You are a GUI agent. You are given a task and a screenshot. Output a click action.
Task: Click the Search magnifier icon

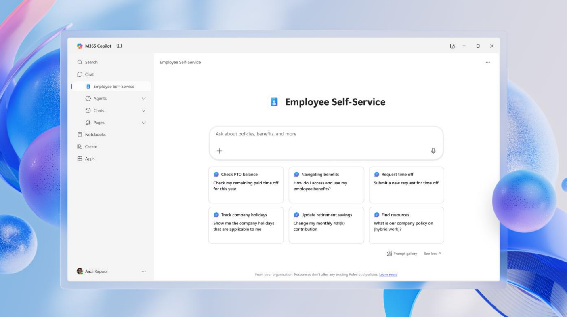pos(80,62)
